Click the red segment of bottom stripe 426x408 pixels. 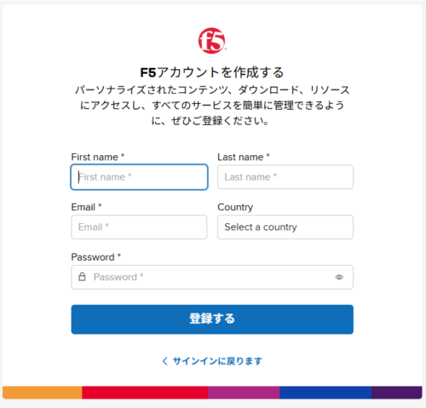pos(145,393)
